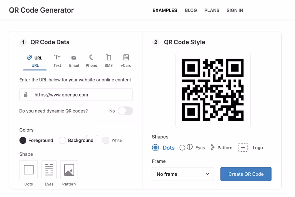This screenshot has height=197, width=295.
Task: Click the 'Background' color label
Action: 81,140
